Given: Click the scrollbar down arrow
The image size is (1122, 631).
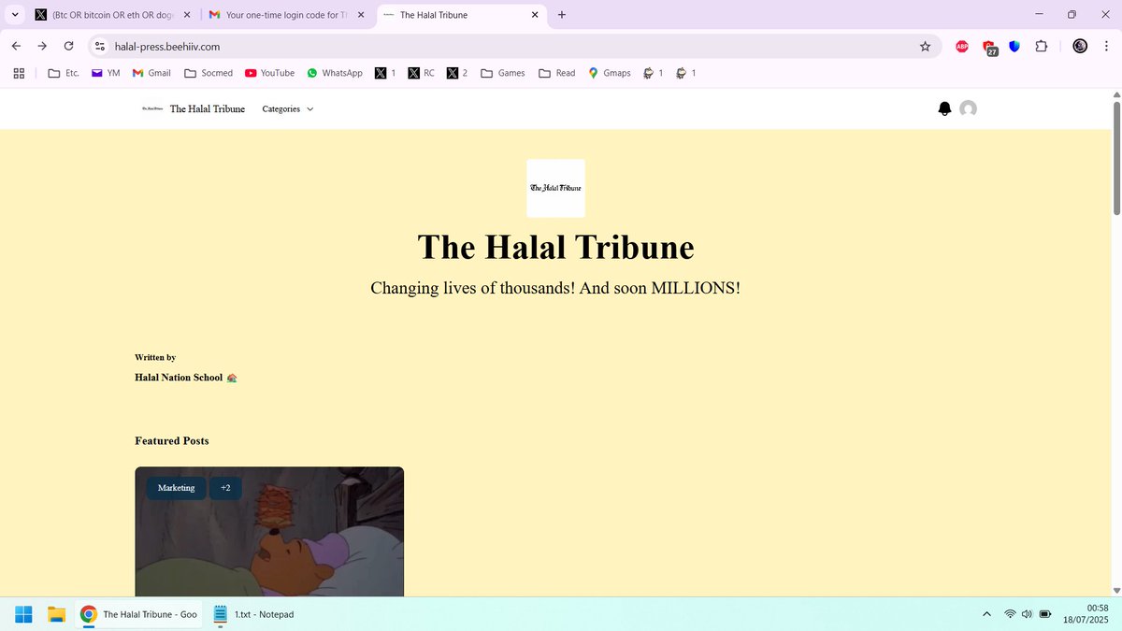Looking at the screenshot, I should click(1115, 590).
